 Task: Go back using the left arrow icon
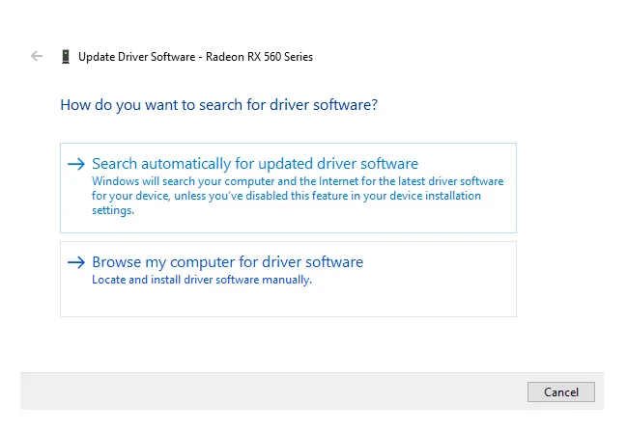click(x=37, y=56)
